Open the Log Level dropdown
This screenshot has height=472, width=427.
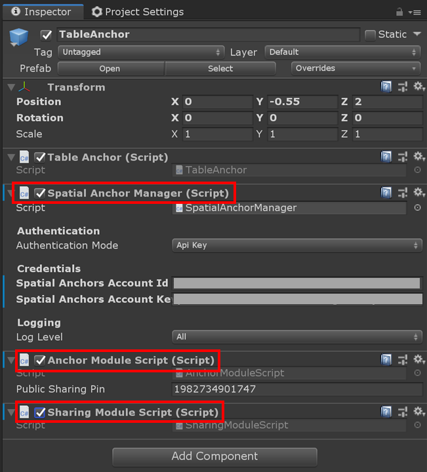coord(297,337)
